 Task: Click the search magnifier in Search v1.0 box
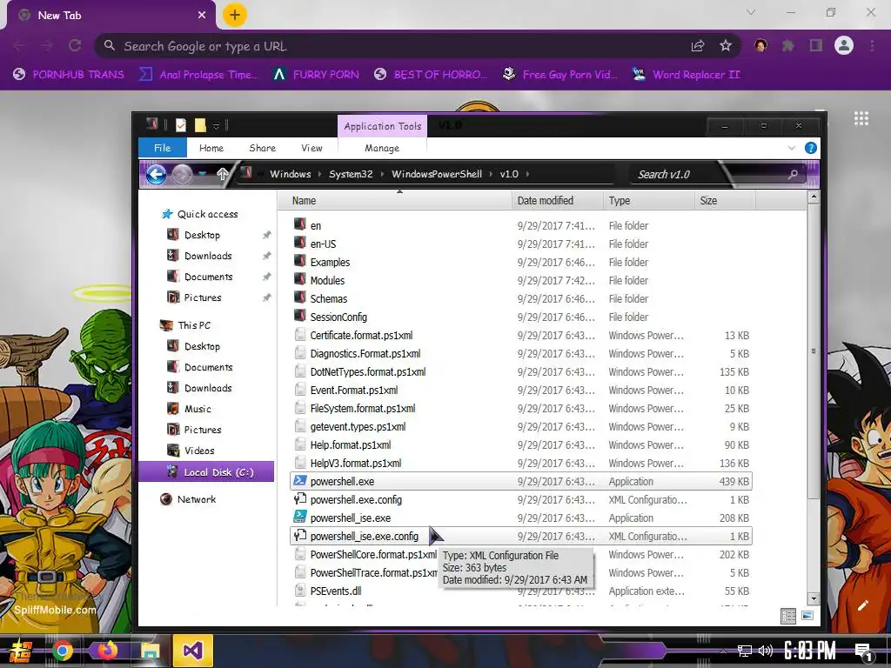pyautogui.click(x=793, y=174)
